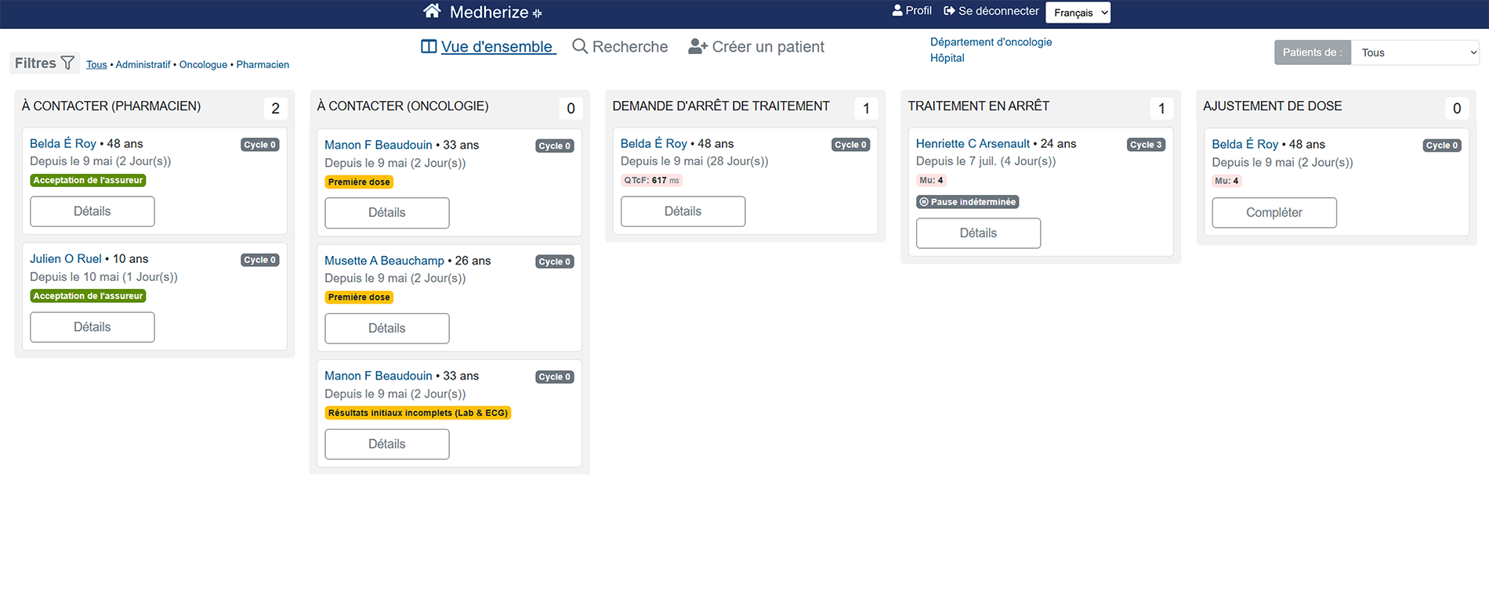The image size is (1489, 605).
Task: Open Henriette C Arsenault patient link
Action: tap(973, 144)
